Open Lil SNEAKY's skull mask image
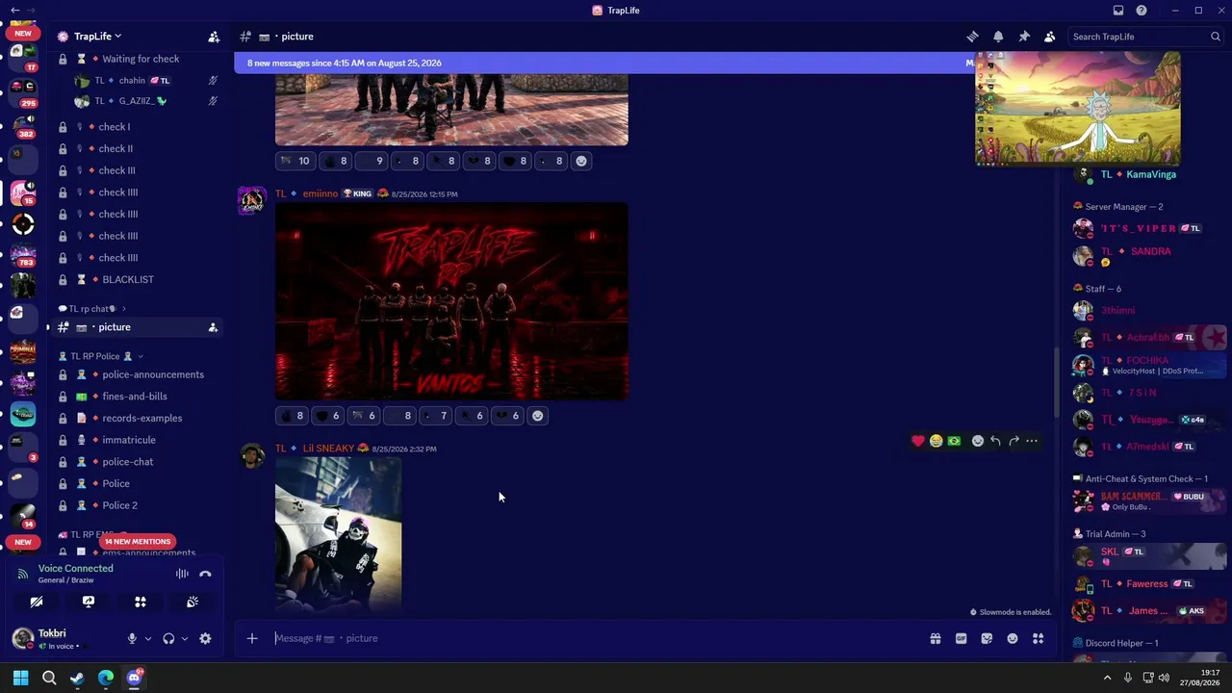Screen dimensions: 1232x693 click(x=339, y=534)
